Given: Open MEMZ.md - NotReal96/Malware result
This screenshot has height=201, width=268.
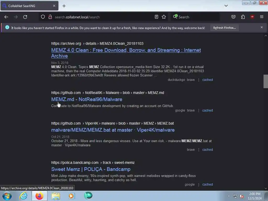Looking at the screenshot, I should (x=87, y=99).
